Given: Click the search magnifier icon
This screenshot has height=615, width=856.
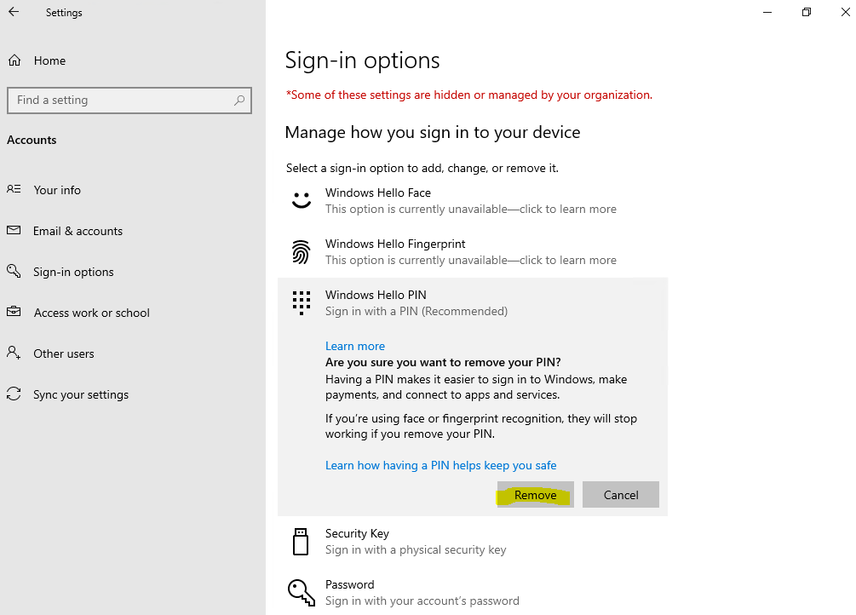Looking at the screenshot, I should (x=239, y=101).
